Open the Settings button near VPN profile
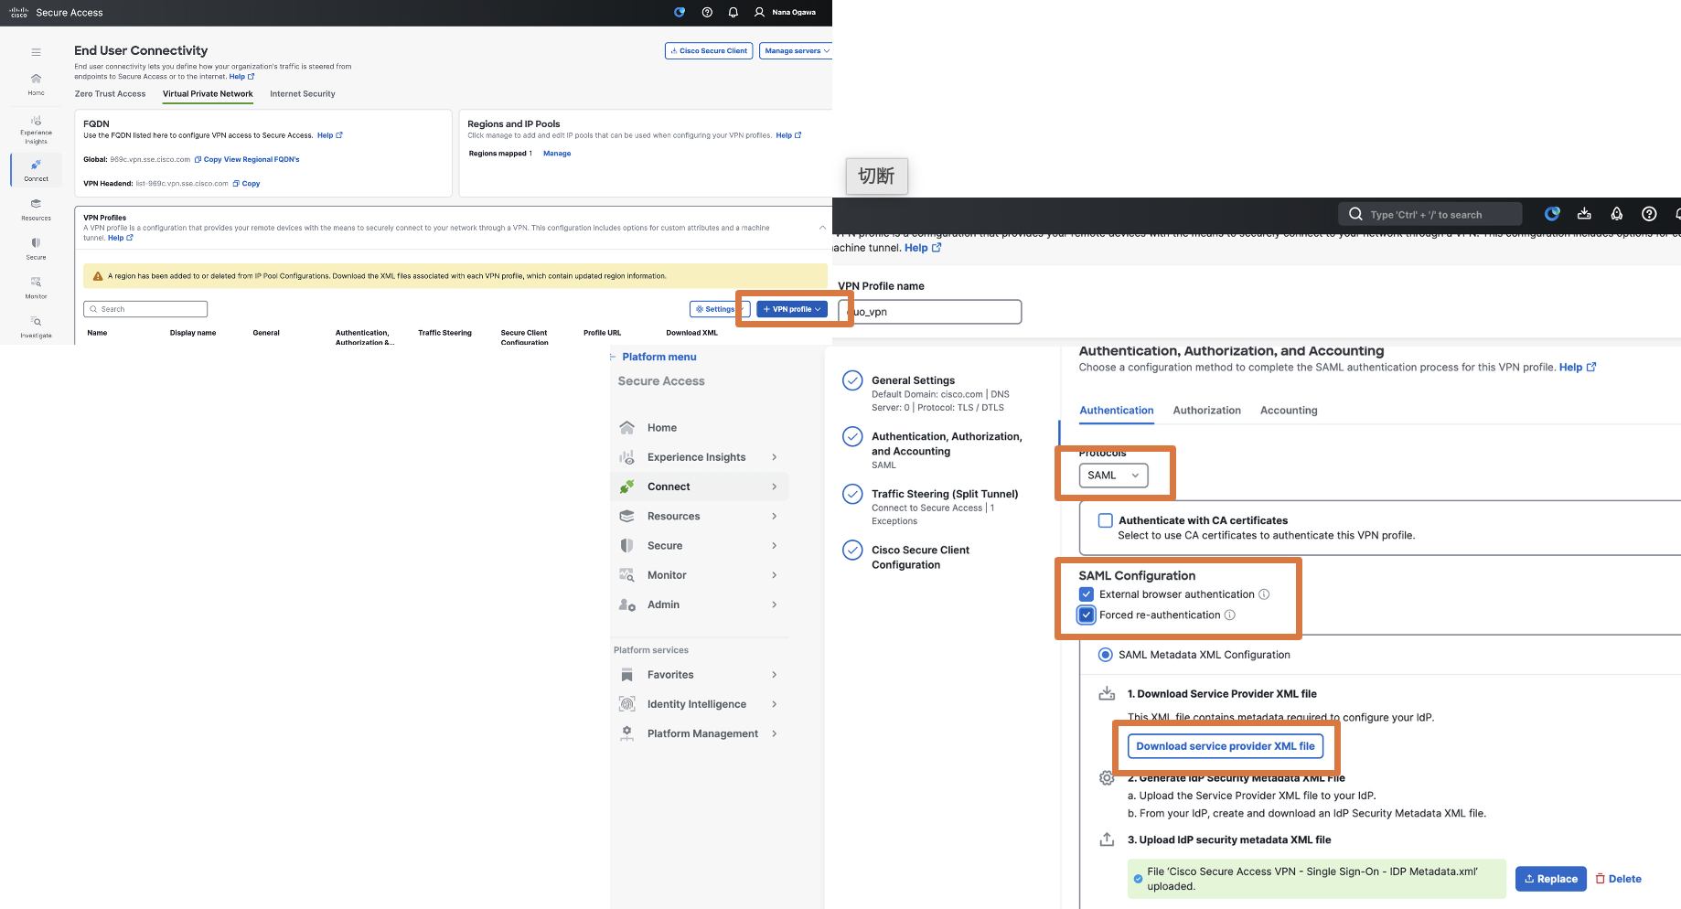The height and width of the screenshot is (909, 1681). (x=719, y=309)
